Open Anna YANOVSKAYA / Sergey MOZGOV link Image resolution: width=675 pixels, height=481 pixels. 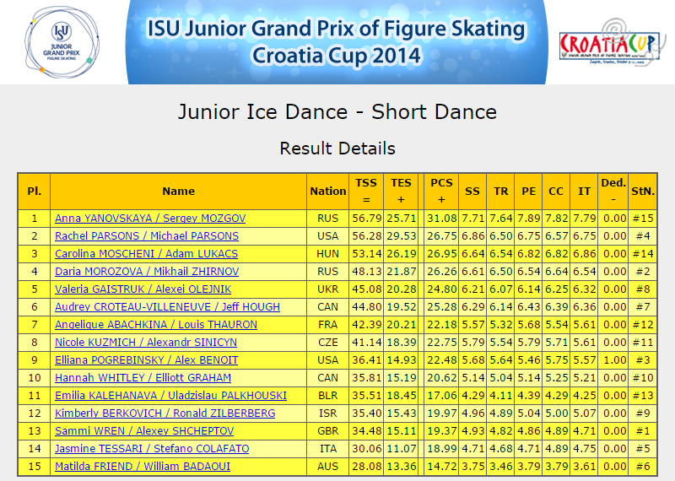coord(150,219)
